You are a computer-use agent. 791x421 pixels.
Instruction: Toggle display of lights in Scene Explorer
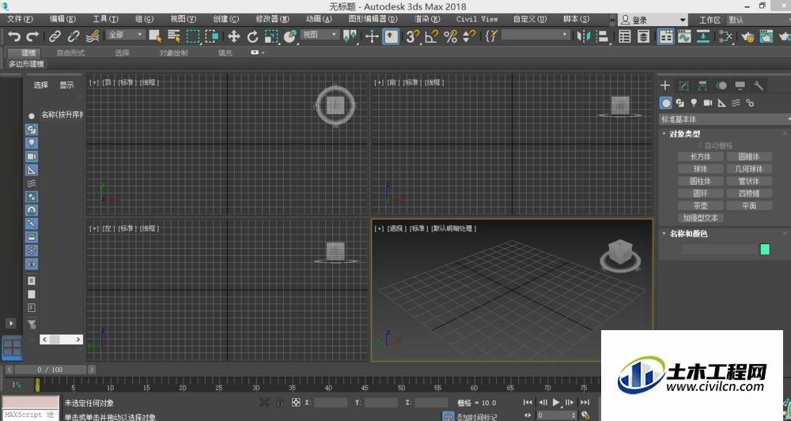coord(32,143)
